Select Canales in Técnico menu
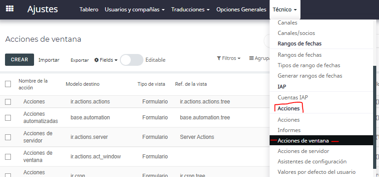This screenshot has width=379, height=177. [288, 23]
